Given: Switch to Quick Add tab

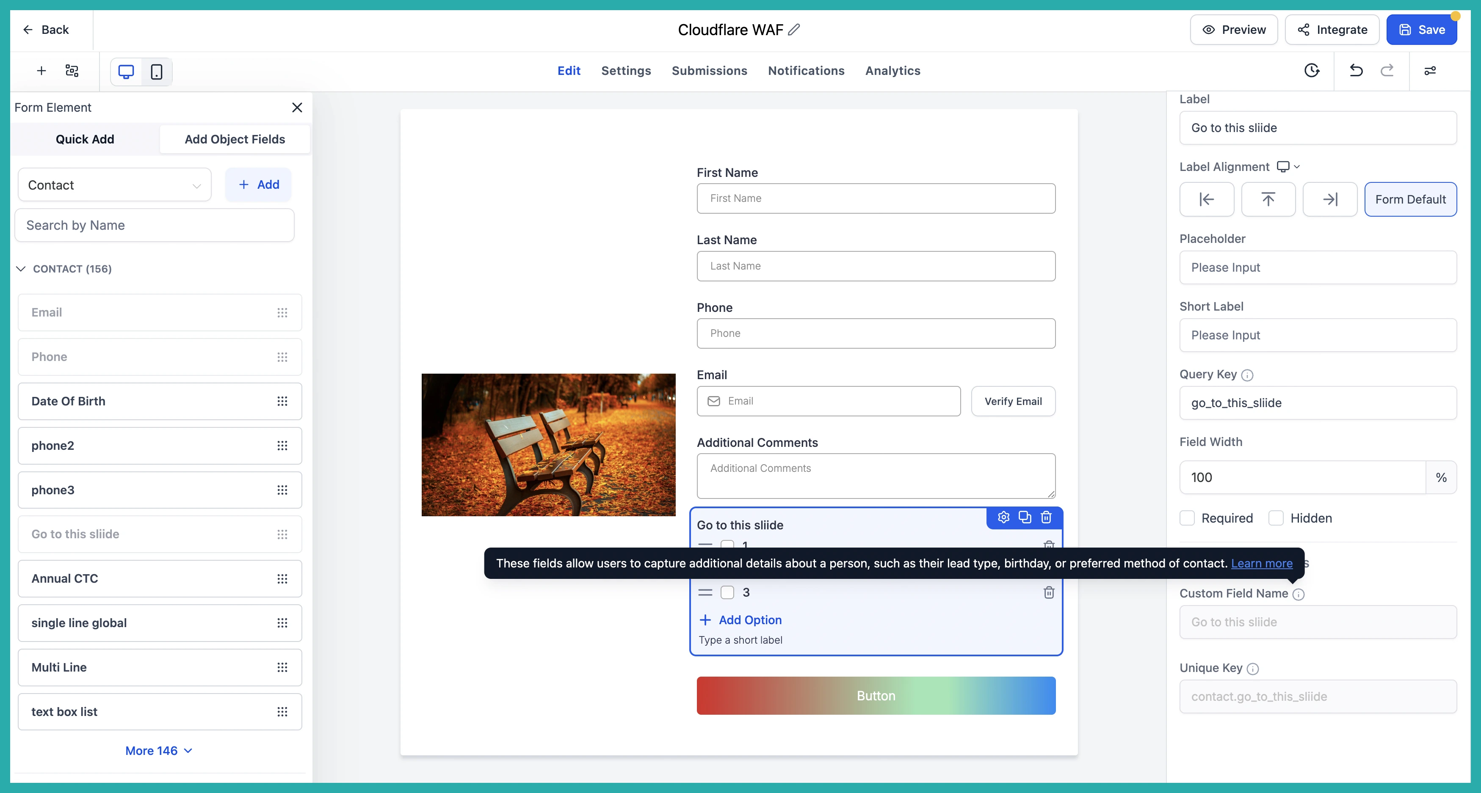Looking at the screenshot, I should pyautogui.click(x=85, y=139).
